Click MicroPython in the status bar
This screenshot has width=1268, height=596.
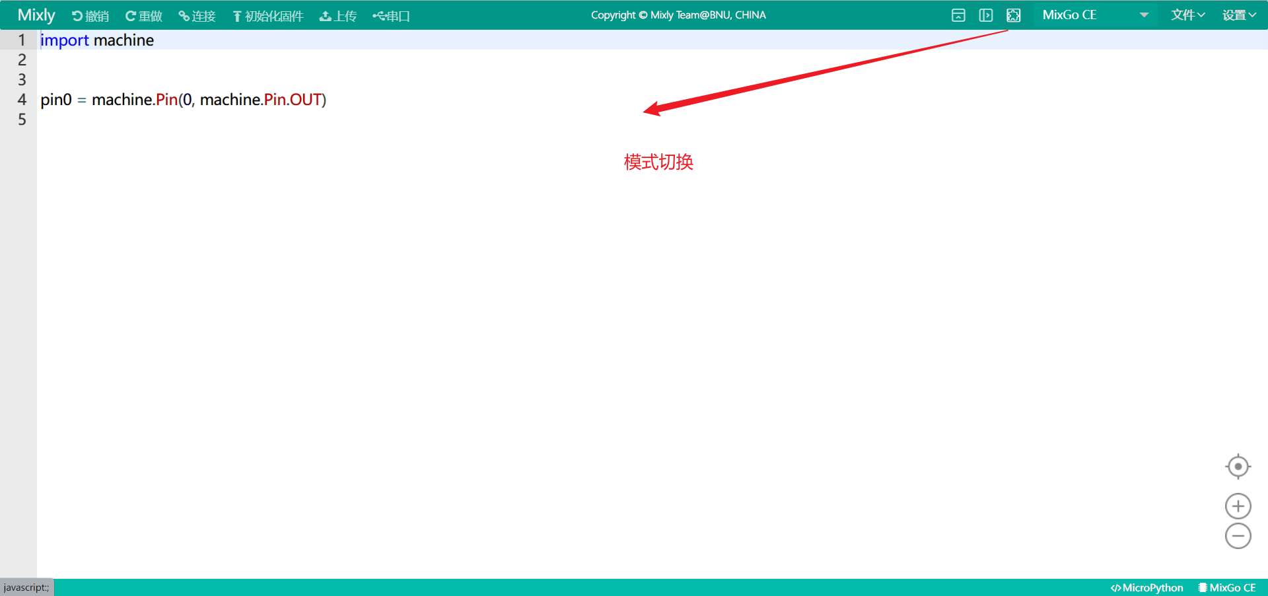[x=1147, y=587]
